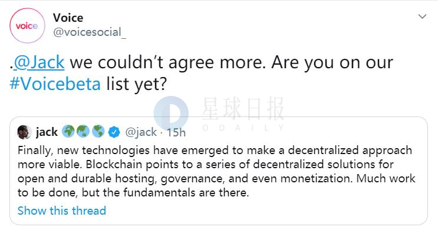Click the ODaily watermark logo icon

pyautogui.click(x=171, y=113)
